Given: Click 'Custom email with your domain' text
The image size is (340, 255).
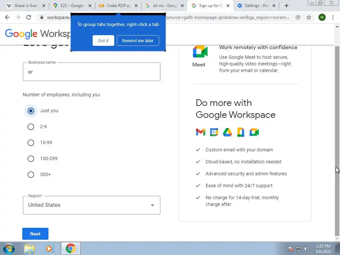Looking at the screenshot, I should coord(239,150).
